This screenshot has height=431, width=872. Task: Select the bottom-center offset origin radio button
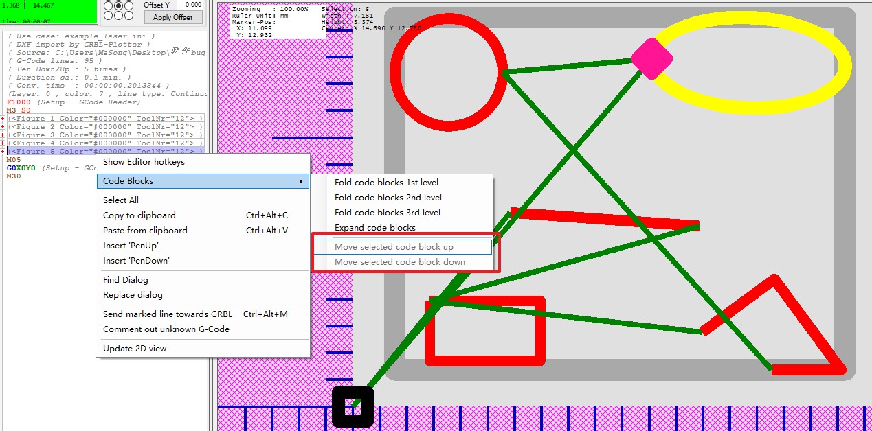(118, 15)
